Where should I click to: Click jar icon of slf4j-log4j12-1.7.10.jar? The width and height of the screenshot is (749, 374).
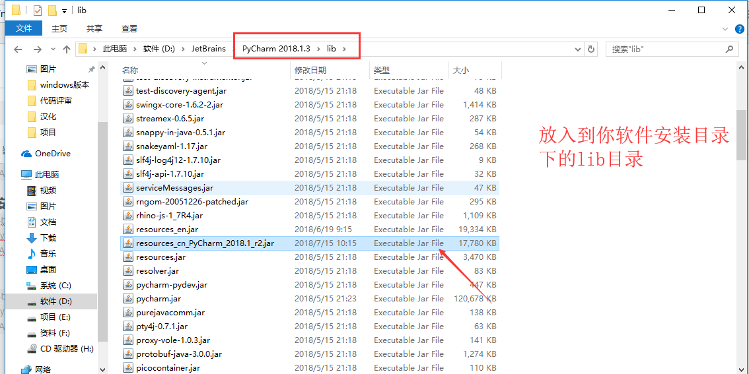pyautogui.click(x=127, y=160)
